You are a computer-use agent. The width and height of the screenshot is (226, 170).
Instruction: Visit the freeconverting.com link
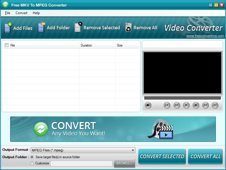[205, 36]
